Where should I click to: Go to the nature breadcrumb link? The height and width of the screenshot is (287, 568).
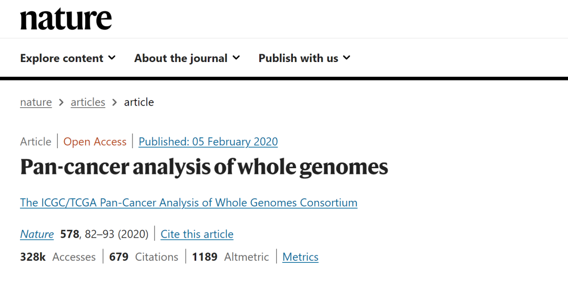(36, 102)
